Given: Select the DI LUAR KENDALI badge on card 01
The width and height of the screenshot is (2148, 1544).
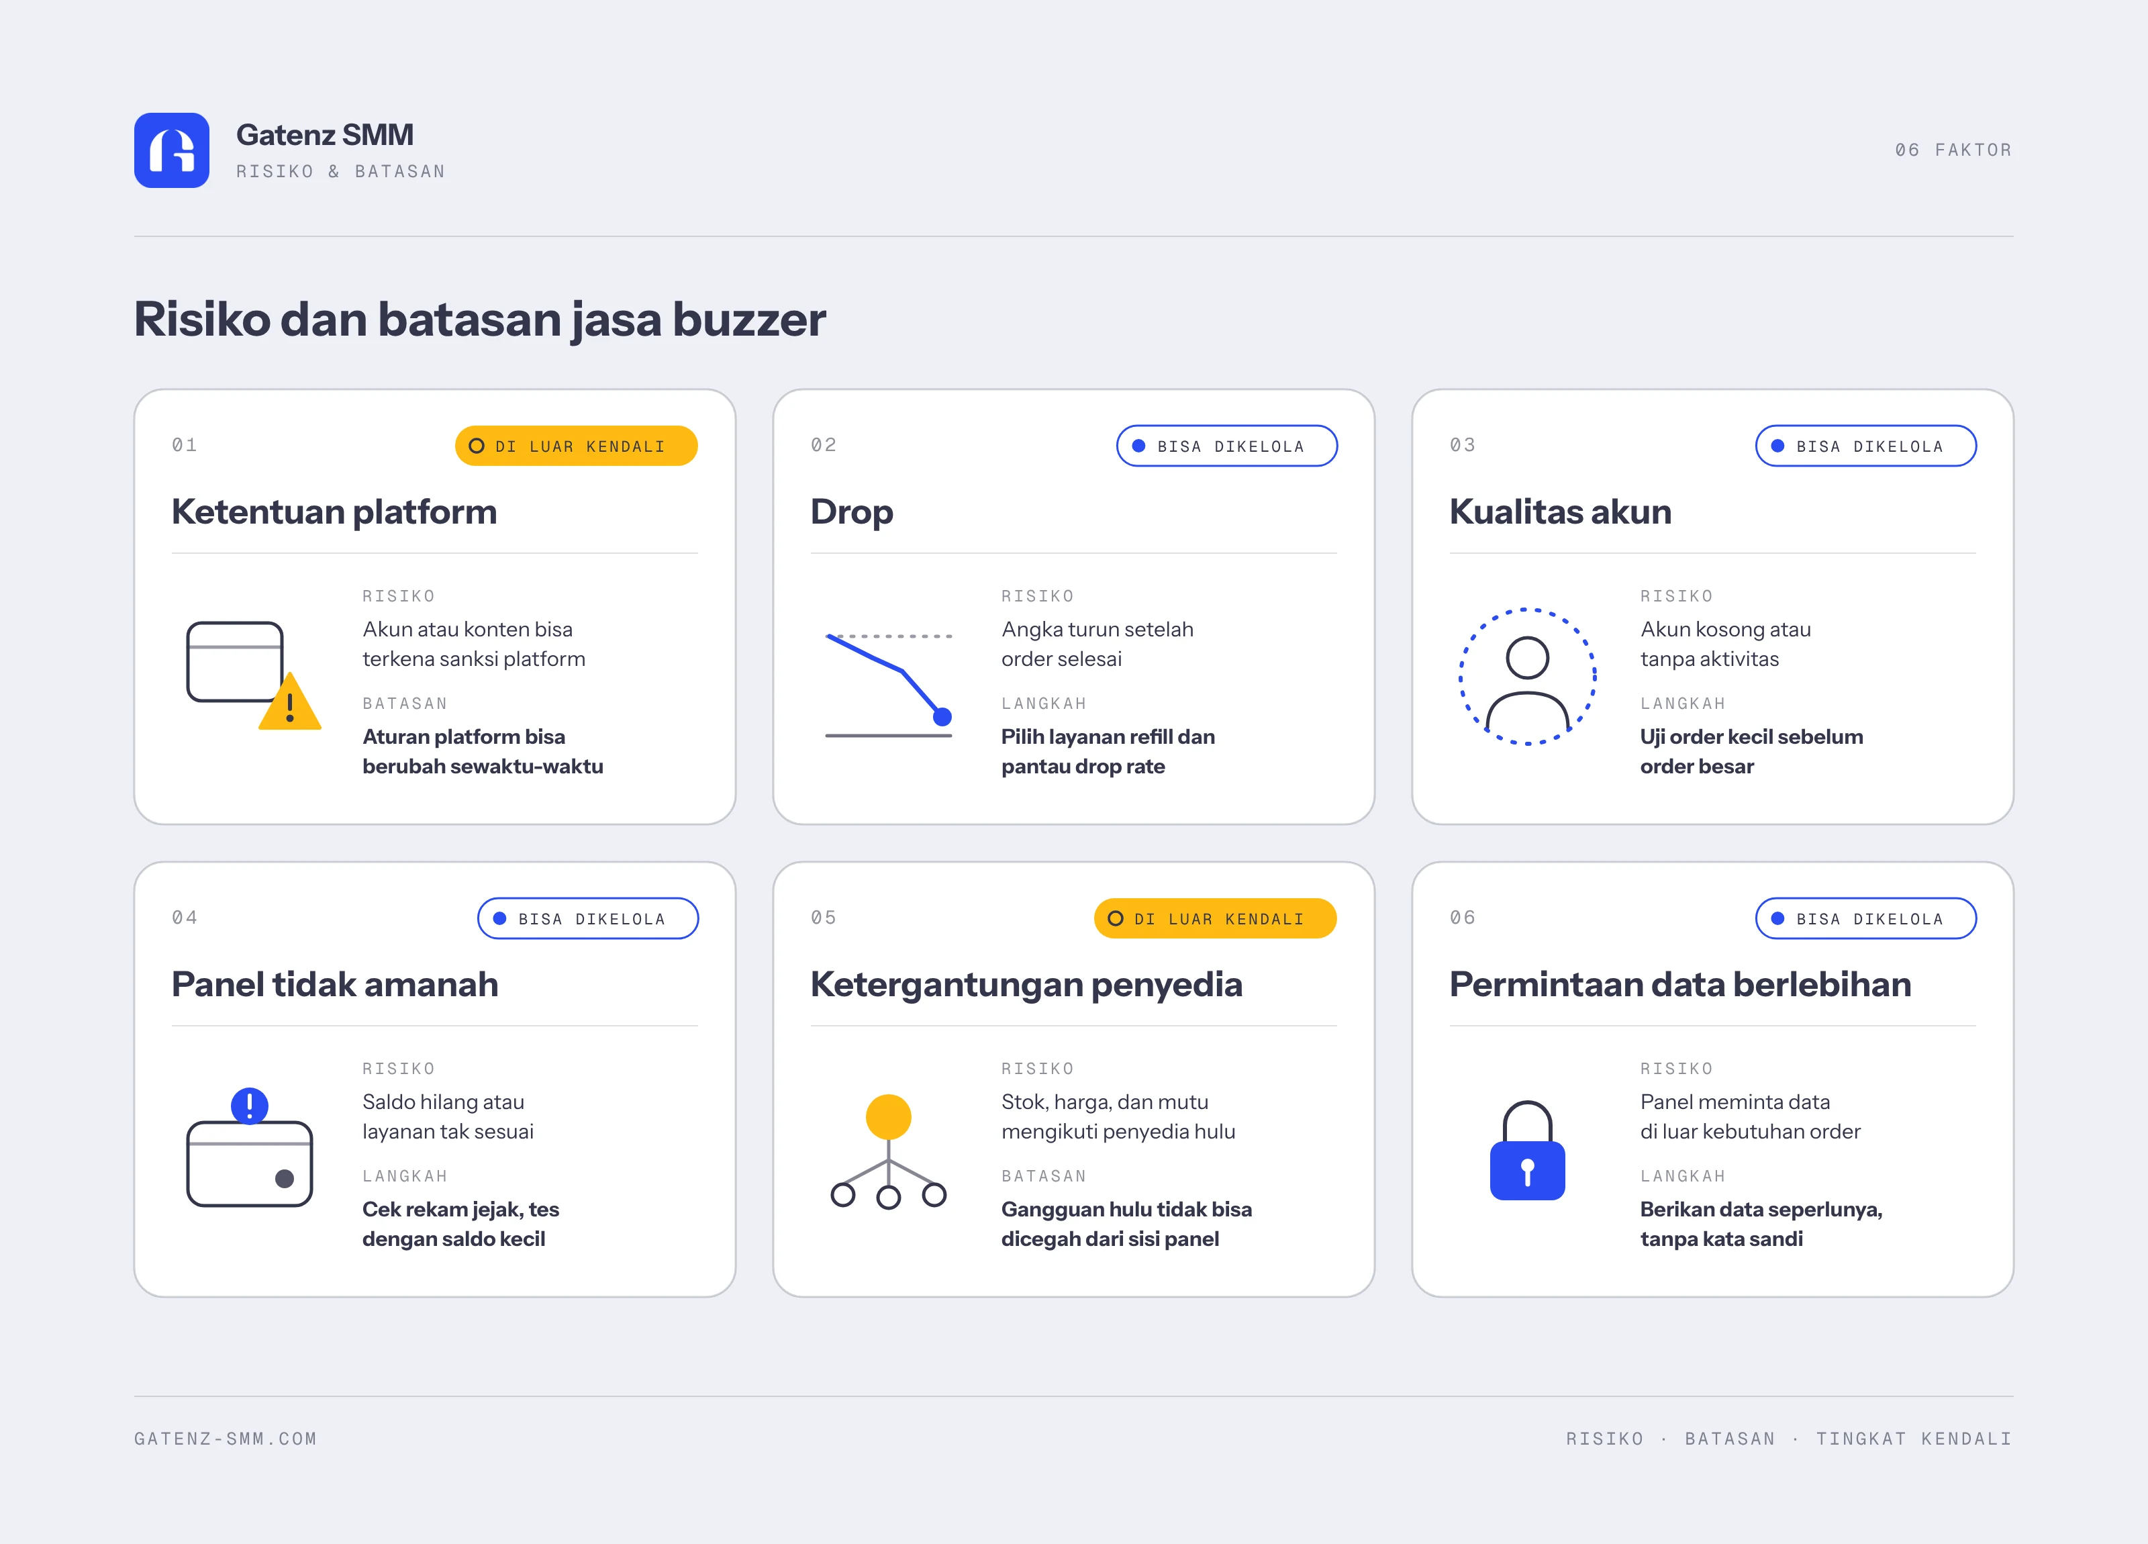Looking at the screenshot, I should pyautogui.click(x=576, y=446).
